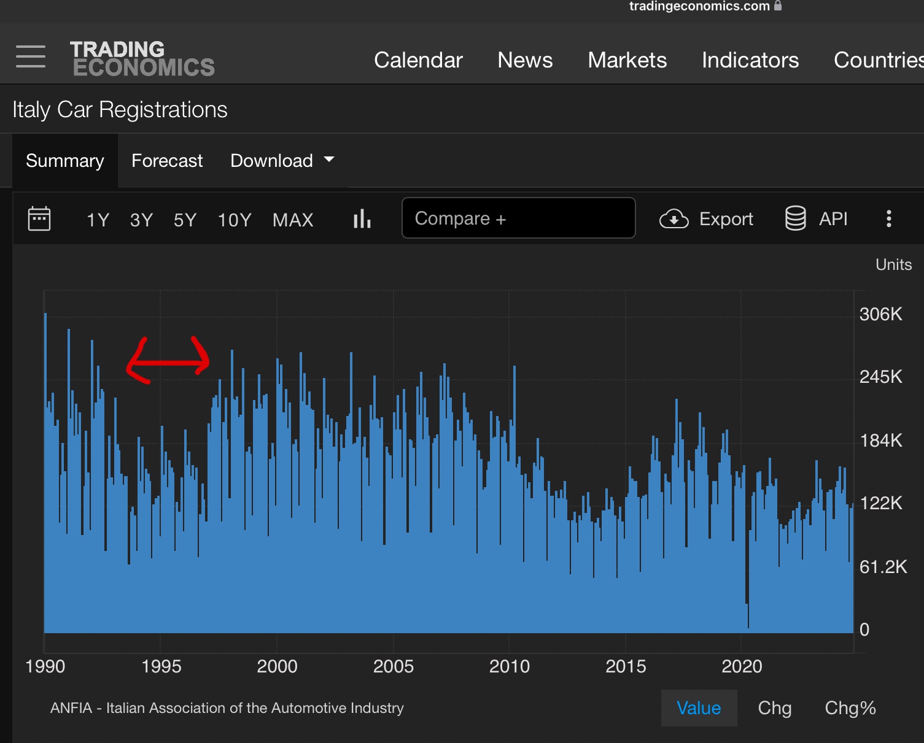Click the 306K y-axis label

pyautogui.click(x=880, y=314)
